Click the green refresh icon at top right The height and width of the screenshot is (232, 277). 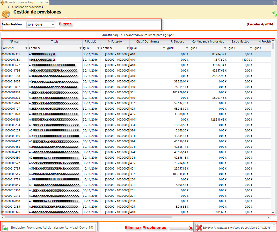(275, 14)
